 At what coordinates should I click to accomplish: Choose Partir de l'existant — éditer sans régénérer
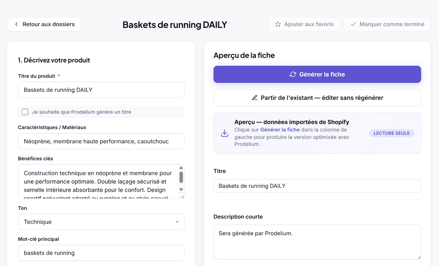pyautogui.click(x=317, y=98)
